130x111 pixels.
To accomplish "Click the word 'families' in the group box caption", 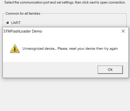I will (x=35, y=13).
